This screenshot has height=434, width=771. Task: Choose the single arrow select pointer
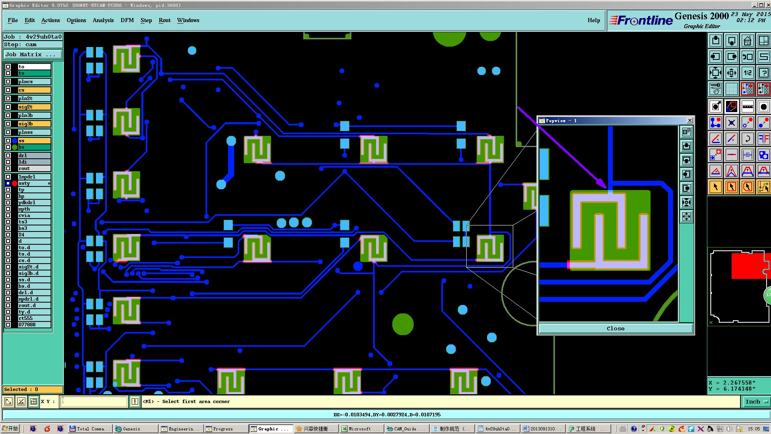715,187
